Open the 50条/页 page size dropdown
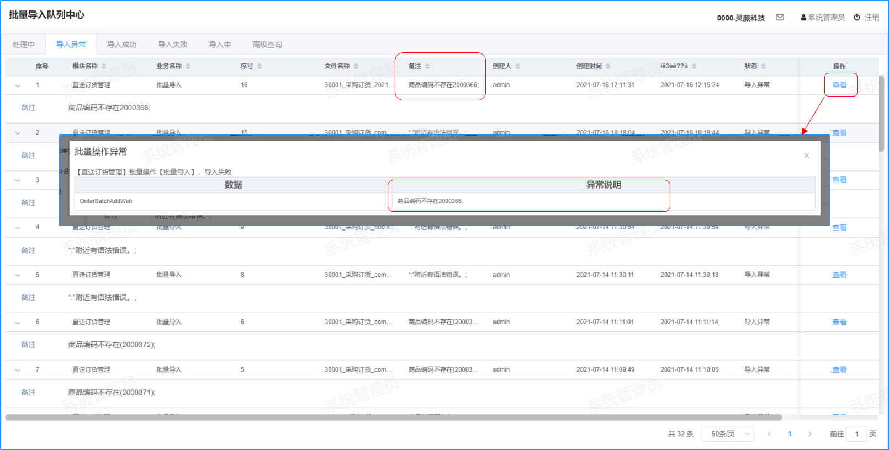This screenshot has width=889, height=450. coord(728,434)
